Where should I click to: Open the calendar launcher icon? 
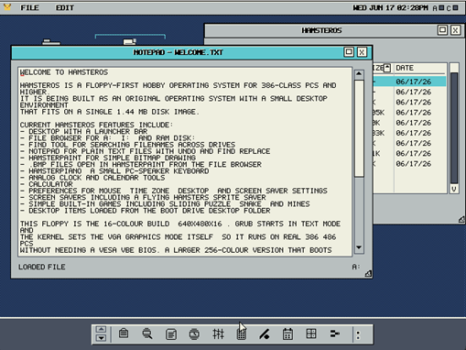tap(287, 334)
